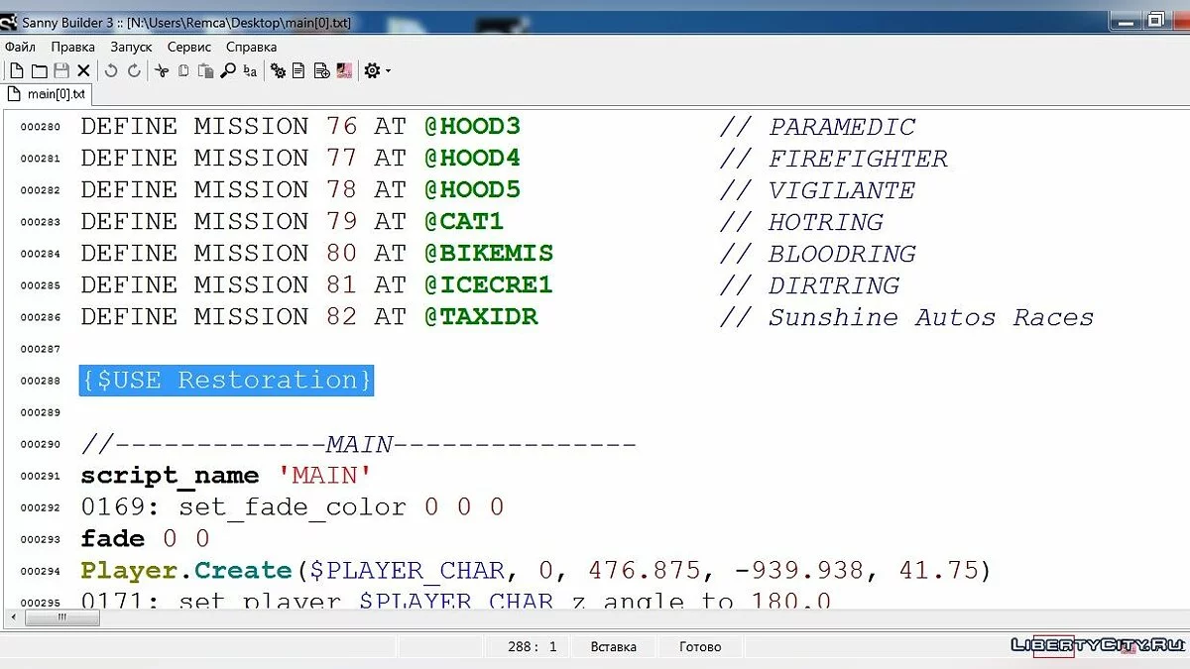Click the Undo arrow icon

click(111, 70)
